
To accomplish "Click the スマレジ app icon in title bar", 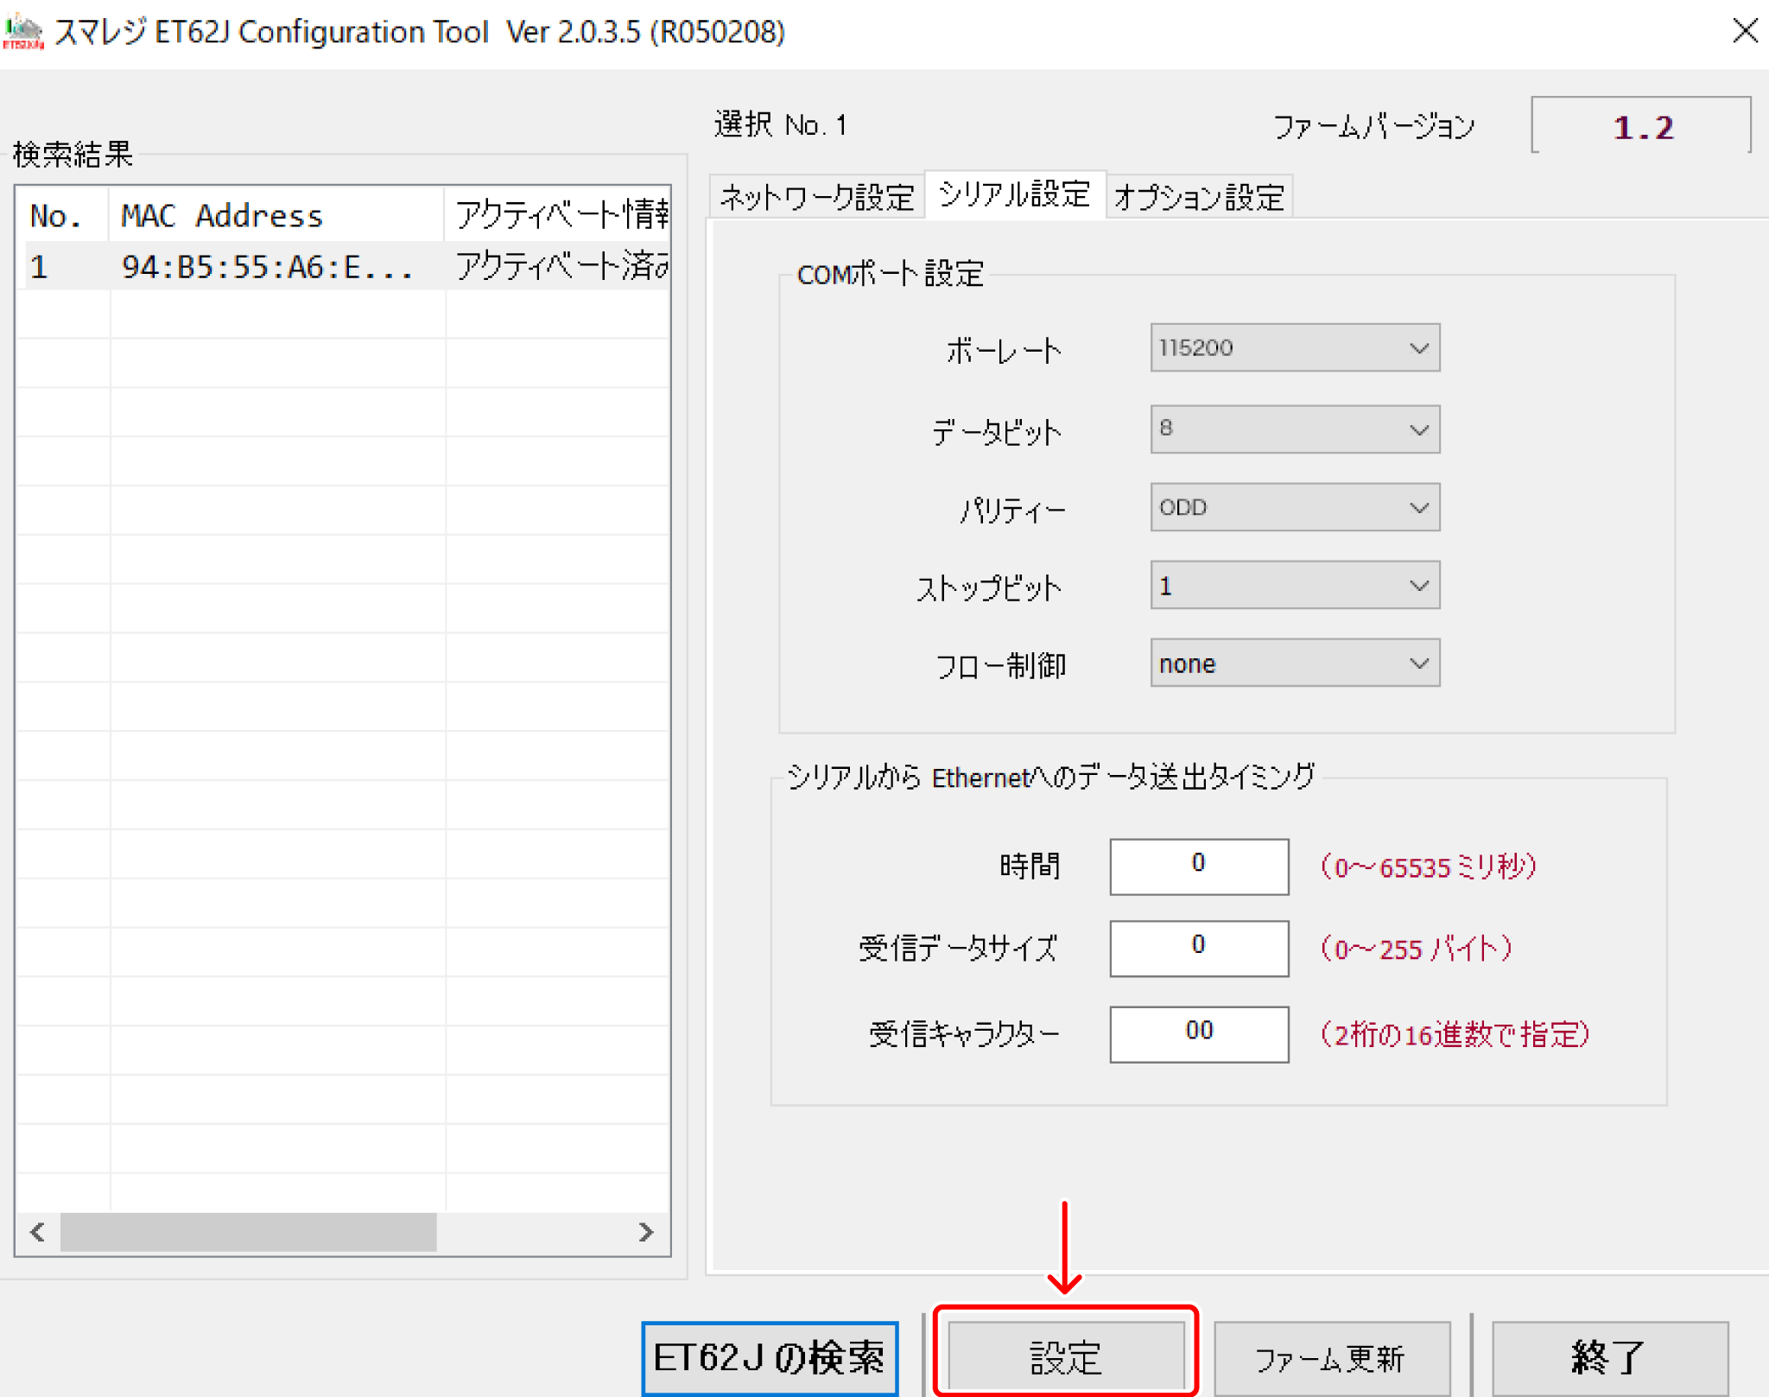I will (23, 32).
